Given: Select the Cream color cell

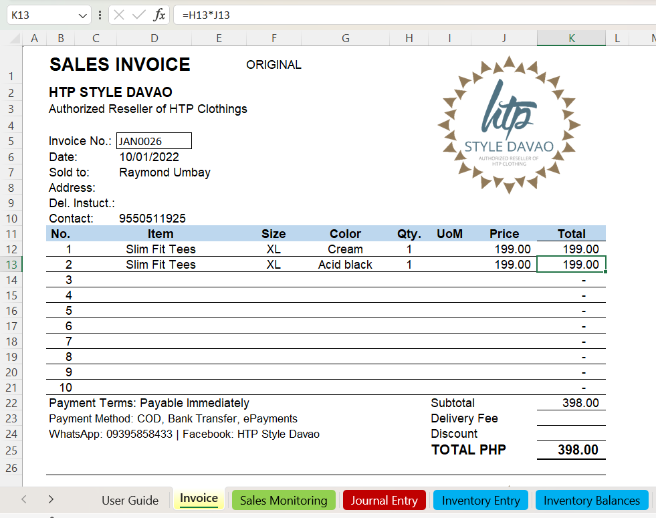Looking at the screenshot, I should pyautogui.click(x=345, y=249).
